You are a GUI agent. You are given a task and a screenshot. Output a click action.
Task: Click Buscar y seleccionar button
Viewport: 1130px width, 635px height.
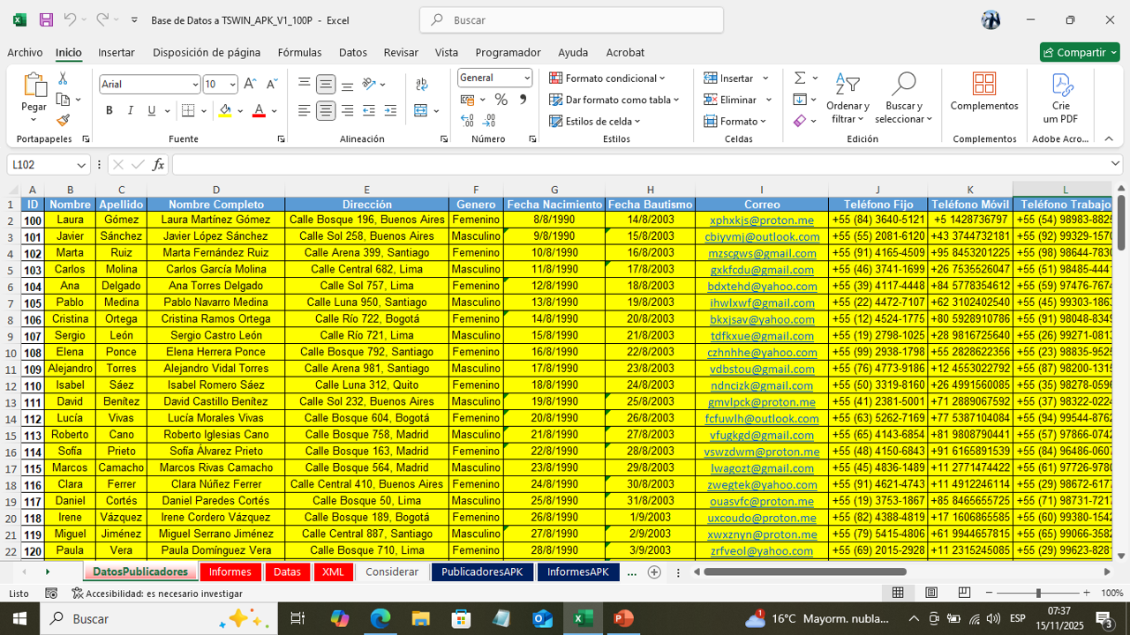coord(904,97)
